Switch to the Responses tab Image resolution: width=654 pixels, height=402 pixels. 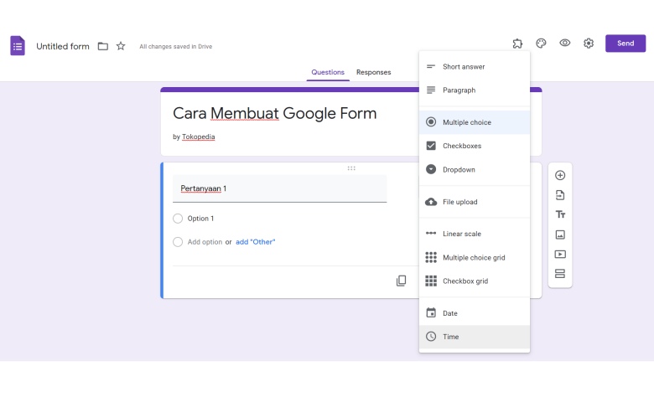(x=373, y=72)
